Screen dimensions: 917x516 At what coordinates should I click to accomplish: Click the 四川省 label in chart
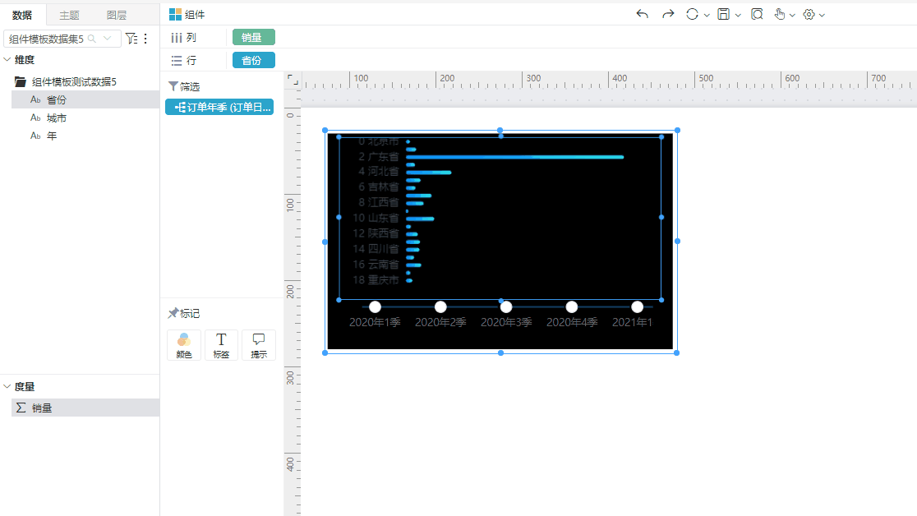[x=376, y=249]
